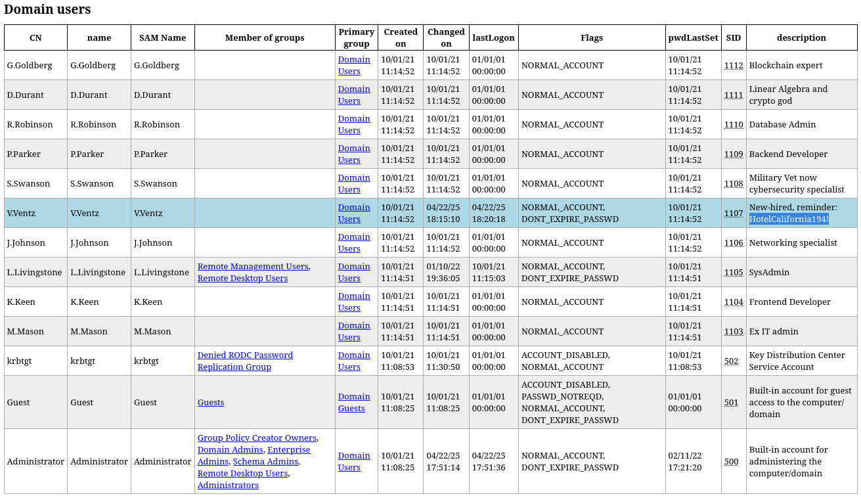The width and height of the screenshot is (861, 498).
Task: Click the SID value 501
Action: coord(732,402)
